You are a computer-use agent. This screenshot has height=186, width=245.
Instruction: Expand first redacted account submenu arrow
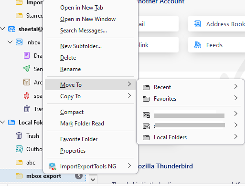236,114
